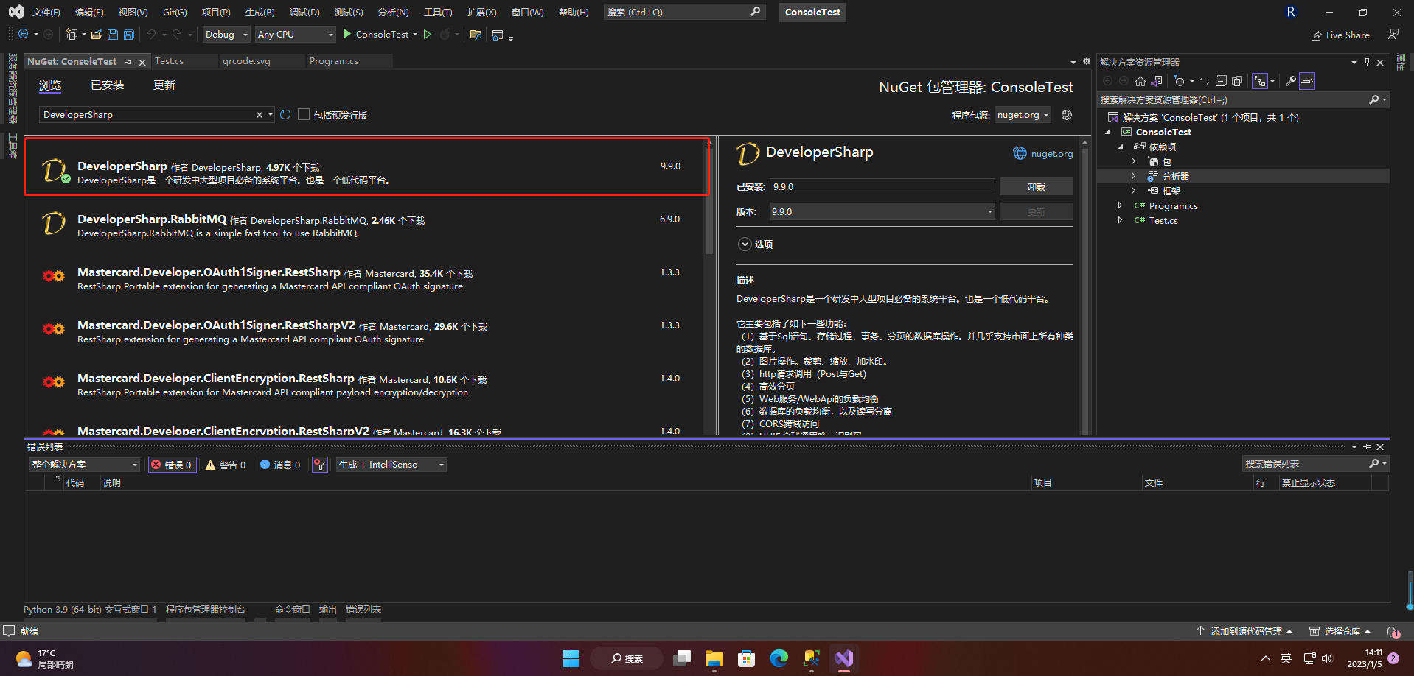The width and height of the screenshot is (1414, 676).
Task: Expand the frameworks node under dependencies
Action: 1133,191
